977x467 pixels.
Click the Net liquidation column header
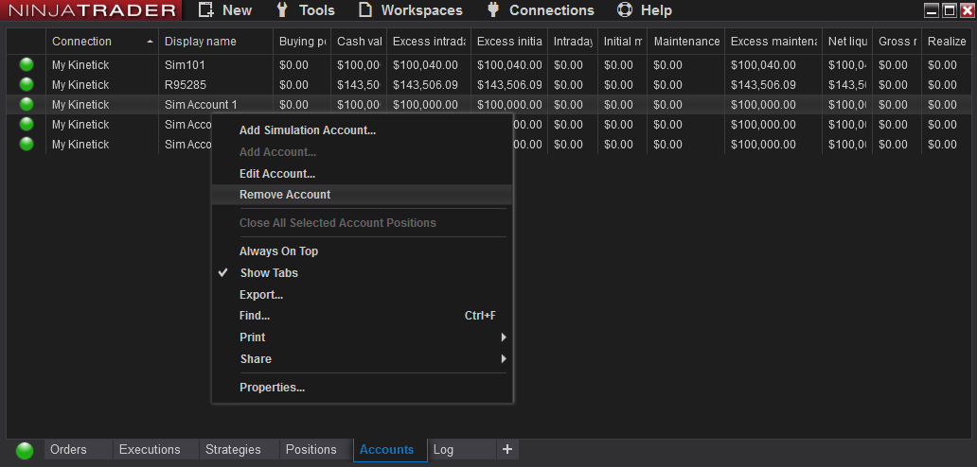[846, 41]
